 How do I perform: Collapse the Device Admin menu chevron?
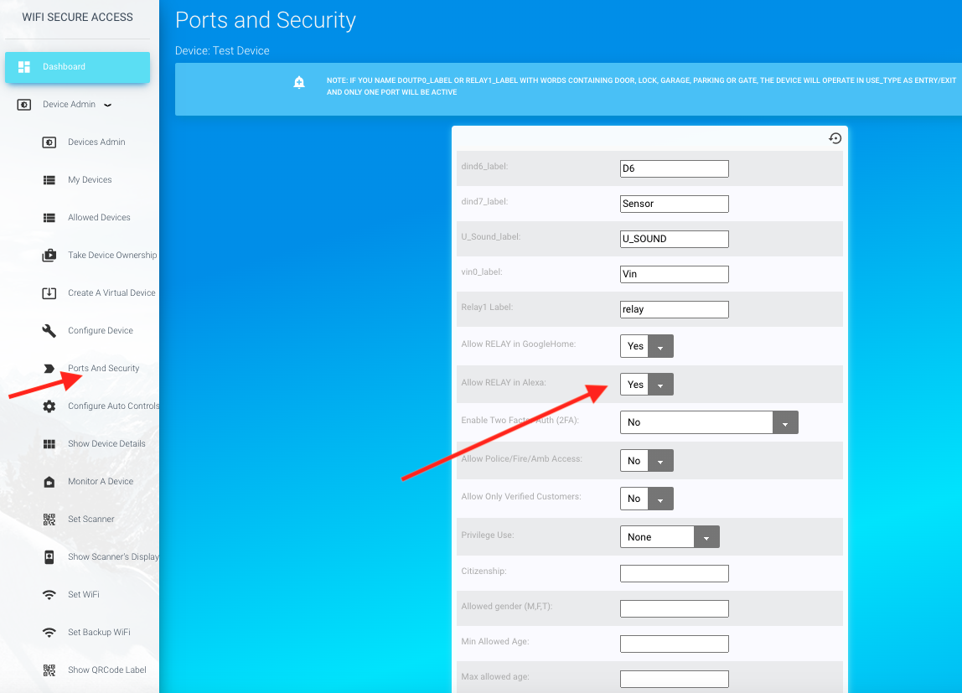pyautogui.click(x=108, y=105)
